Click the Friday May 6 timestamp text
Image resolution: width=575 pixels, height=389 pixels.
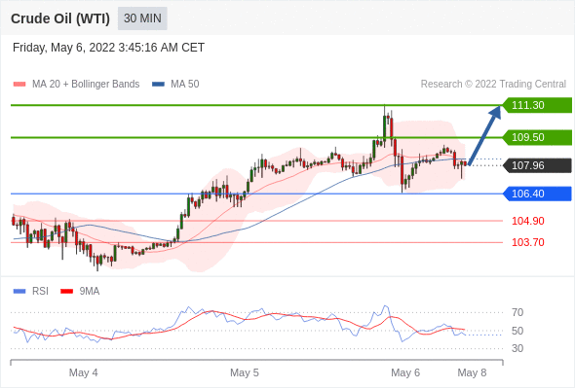click(x=108, y=48)
